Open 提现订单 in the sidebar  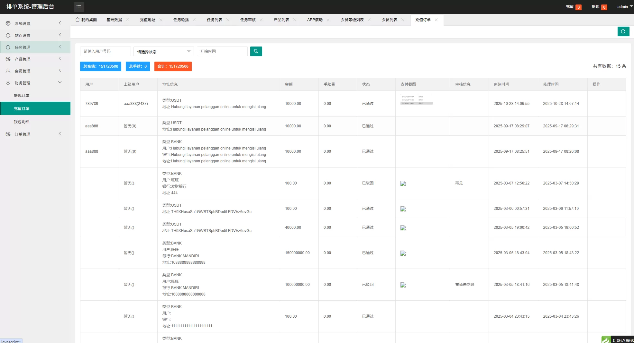pos(22,96)
